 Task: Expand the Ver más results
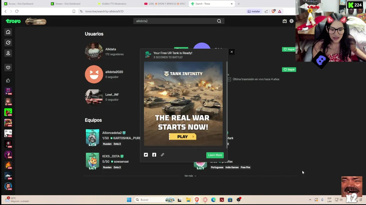pyautogui.click(x=190, y=176)
